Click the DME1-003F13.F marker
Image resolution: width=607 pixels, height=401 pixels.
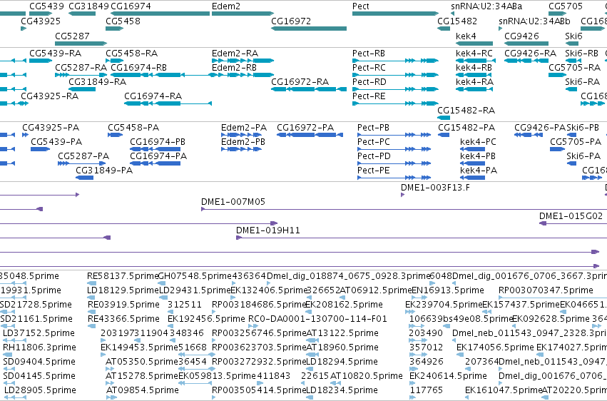pyautogui.click(x=402, y=195)
